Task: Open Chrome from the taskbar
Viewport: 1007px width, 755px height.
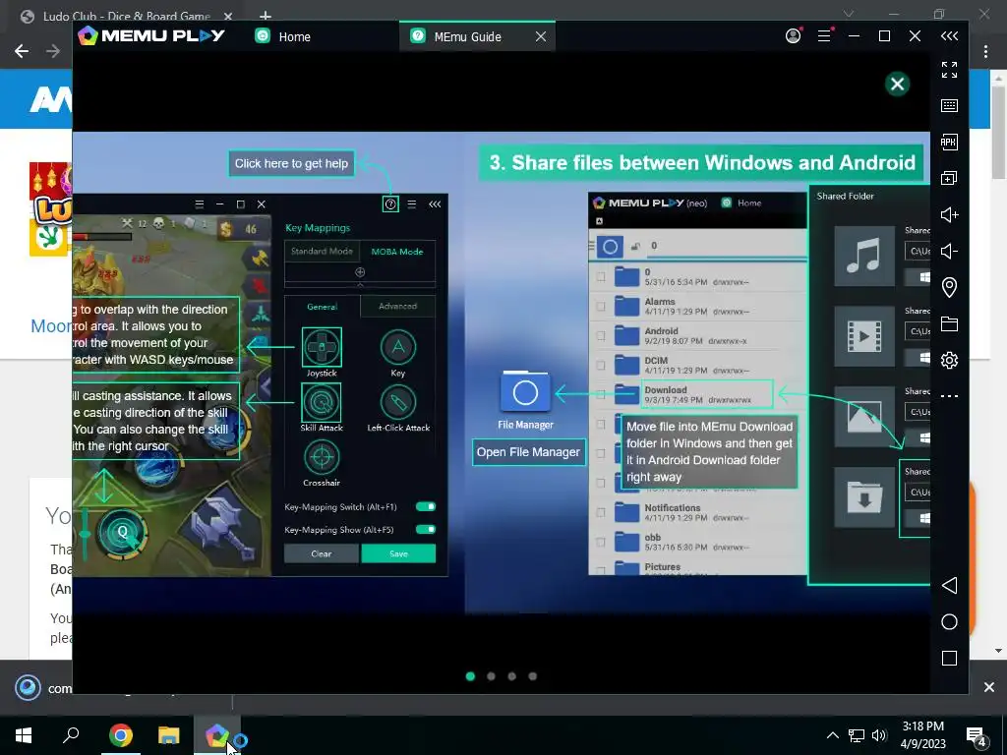Action: (120, 735)
